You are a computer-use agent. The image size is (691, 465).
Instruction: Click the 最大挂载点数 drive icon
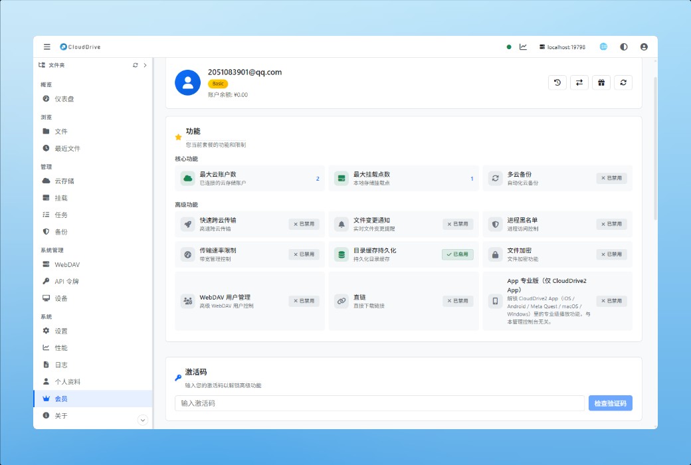341,178
